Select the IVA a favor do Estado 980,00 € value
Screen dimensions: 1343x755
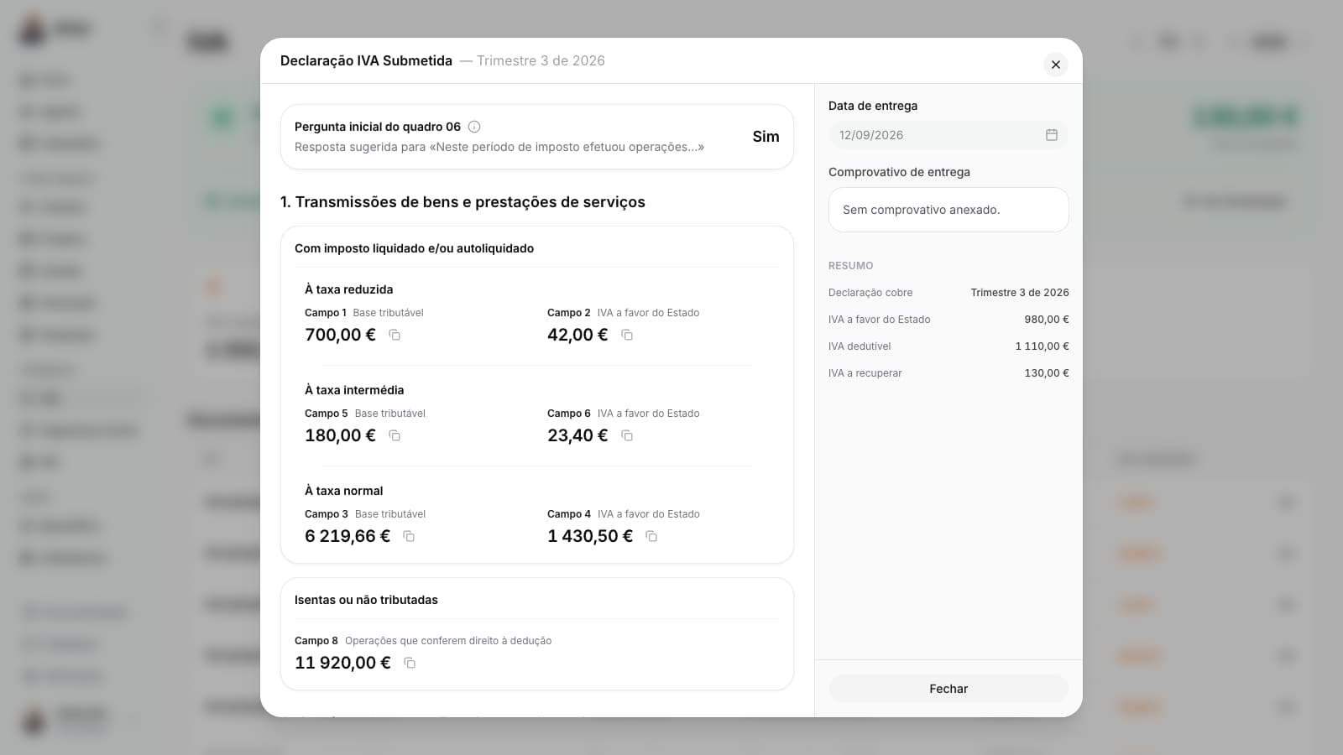(1047, 320)
